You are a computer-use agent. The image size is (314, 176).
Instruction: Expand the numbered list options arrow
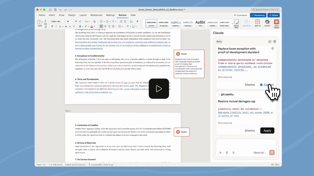(x=110, y=21)
